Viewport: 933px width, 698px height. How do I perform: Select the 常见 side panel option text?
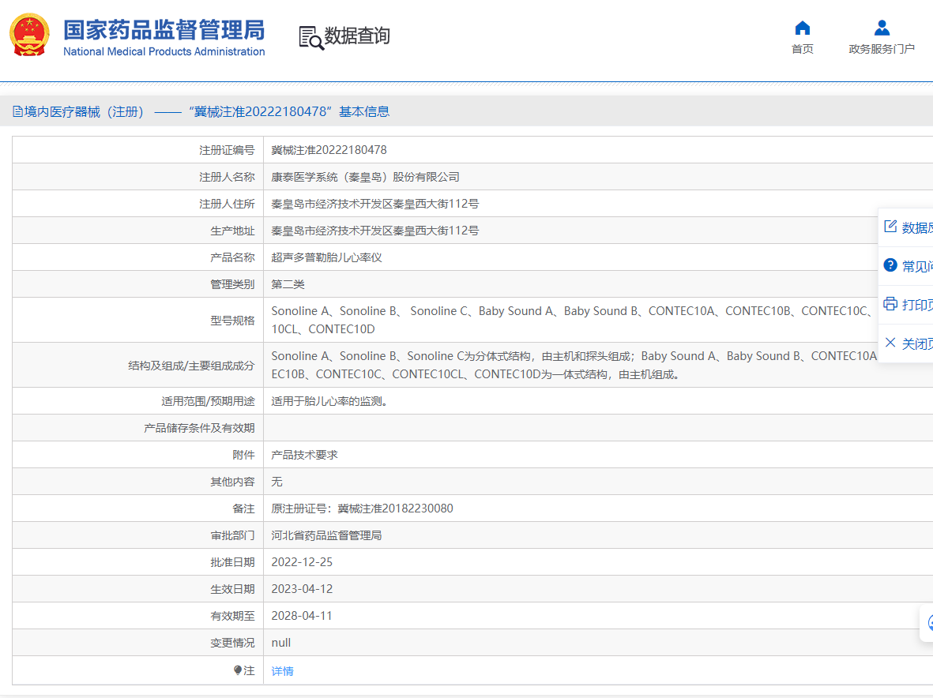(x=917, y=266)
